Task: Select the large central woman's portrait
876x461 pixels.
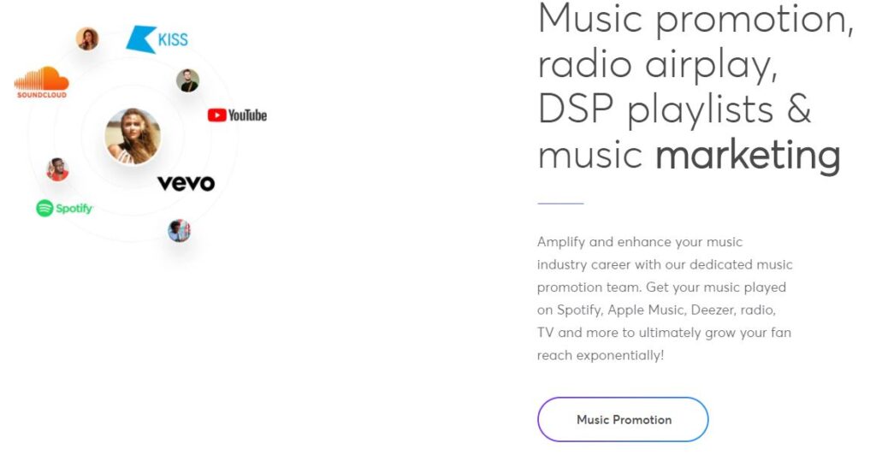Action: tap(133, 136)
